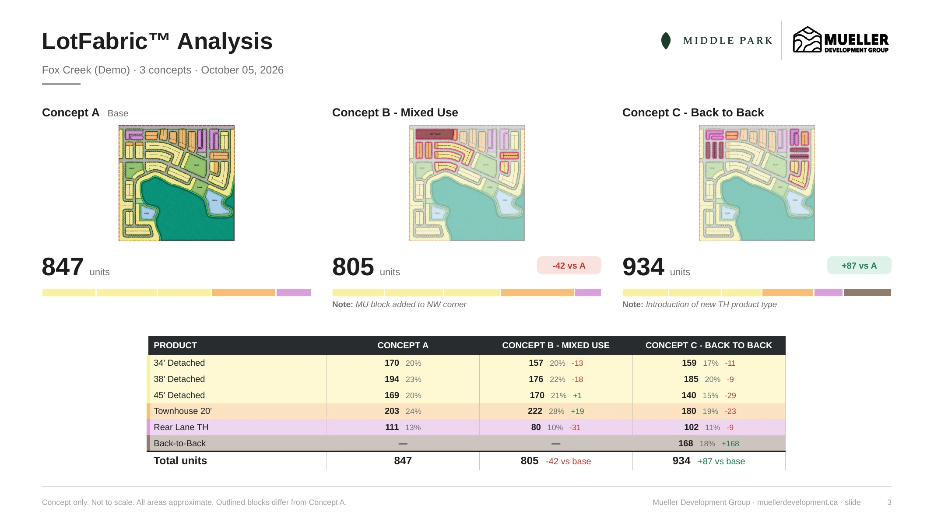
Task: Click the -42 vs A badge
Action: click(569, 266)
